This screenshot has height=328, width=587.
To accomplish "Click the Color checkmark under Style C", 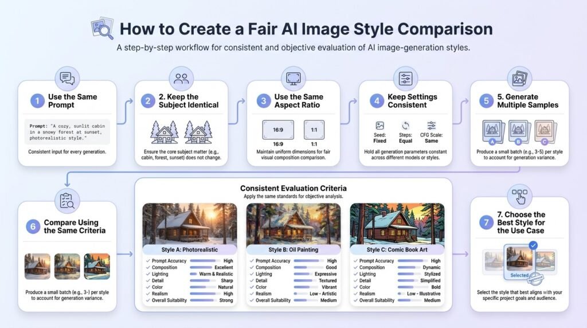I will [x=355, y=287].
